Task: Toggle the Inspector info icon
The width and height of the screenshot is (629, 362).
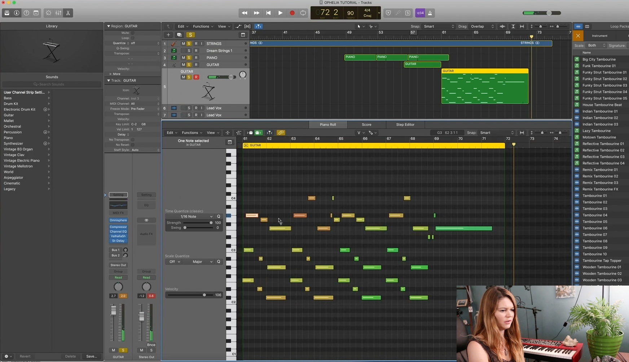Action: (x=17, y=13)
